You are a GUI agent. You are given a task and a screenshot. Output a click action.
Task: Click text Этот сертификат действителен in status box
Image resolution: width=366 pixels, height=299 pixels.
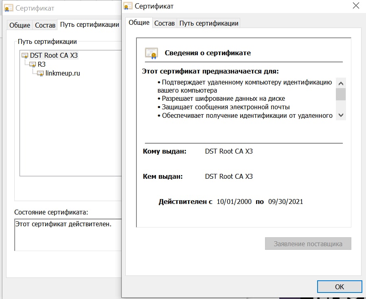tap(64, 224)
